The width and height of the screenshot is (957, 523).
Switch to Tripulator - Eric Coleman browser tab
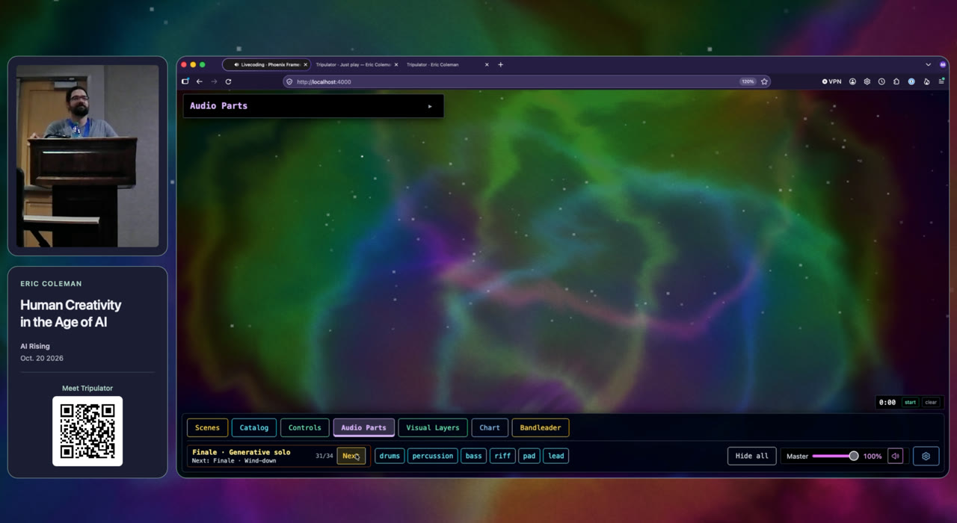click(x=447, y=65)
